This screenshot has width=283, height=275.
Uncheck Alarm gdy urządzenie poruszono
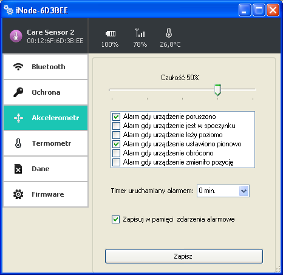click(x=116, y=117)
